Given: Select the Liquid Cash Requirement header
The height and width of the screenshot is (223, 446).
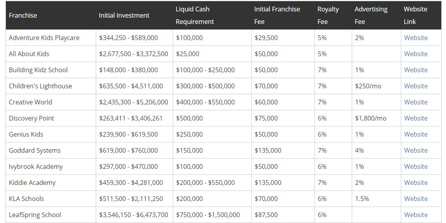Looking at the screenshot, I should [x=195, y=15].
